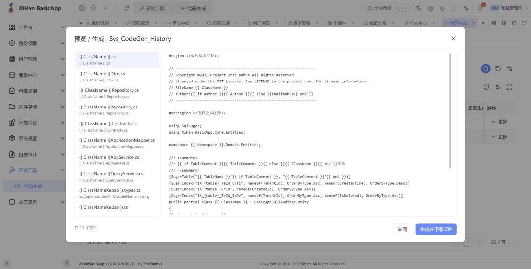The image size is (531, 269).
Task: Open 超级管理员 user dropdown
Action: tap(509, 8)
